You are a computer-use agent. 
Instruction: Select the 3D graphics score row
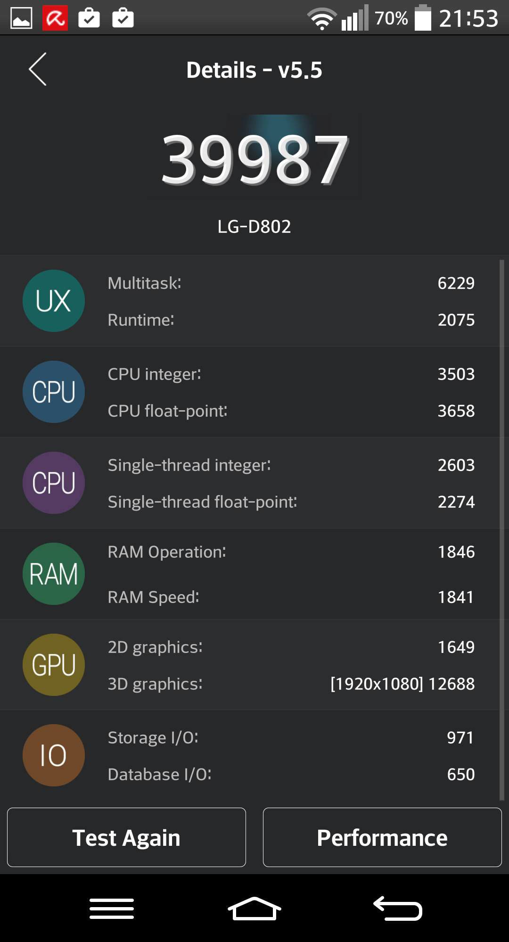[x=291, y=684]
